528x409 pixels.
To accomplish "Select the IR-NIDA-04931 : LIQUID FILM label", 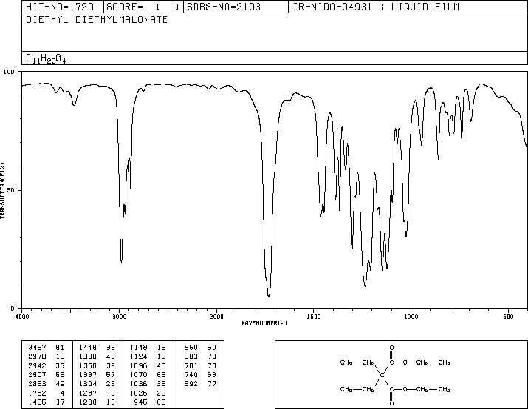I will tap(376, 7).
